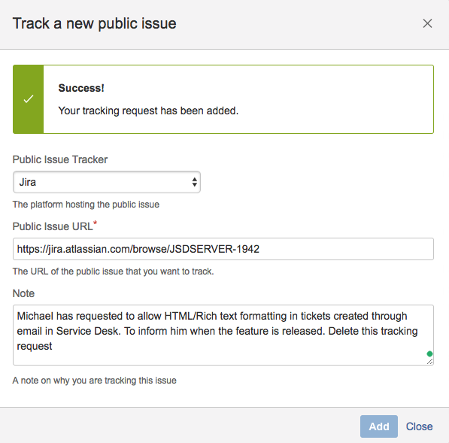Click the 'Public Issue Tracker' label
Viewport: 449px width, 443px height.
[60, 159]
